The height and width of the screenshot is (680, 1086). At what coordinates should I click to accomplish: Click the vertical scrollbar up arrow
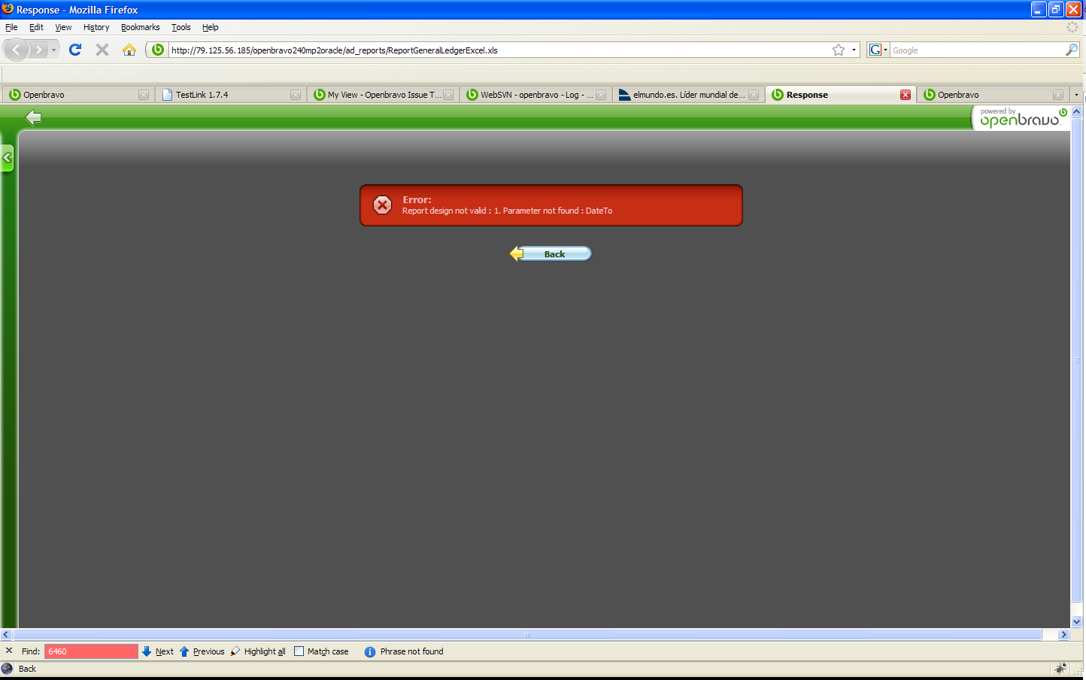click(x=1076, y=112)
